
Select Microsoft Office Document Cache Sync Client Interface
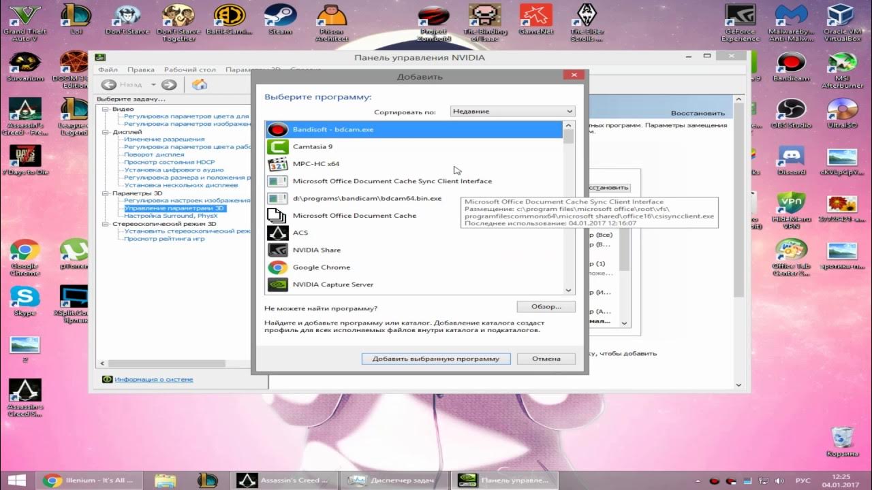(414, 181)
